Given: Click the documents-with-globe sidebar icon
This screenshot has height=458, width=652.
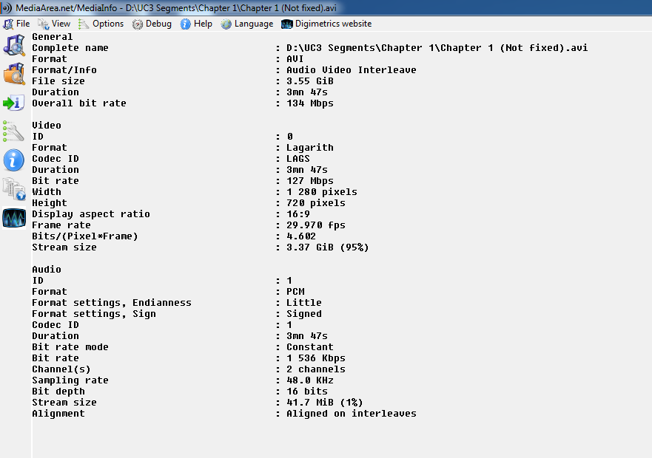Looking at the screenshot, I should click(x=14, y=189).
